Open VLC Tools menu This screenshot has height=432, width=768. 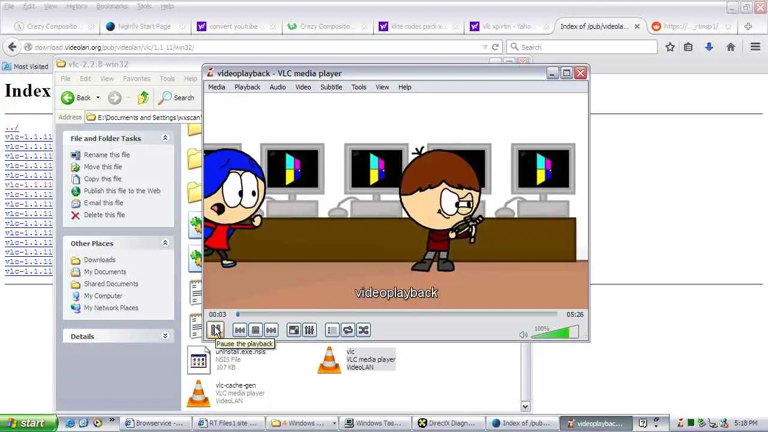pyautogui.click(x=359, y=87)
